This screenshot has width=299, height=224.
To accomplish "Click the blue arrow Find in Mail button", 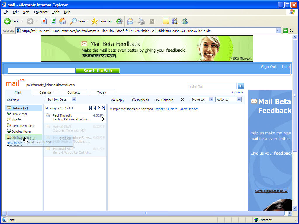I will point(241,86).
